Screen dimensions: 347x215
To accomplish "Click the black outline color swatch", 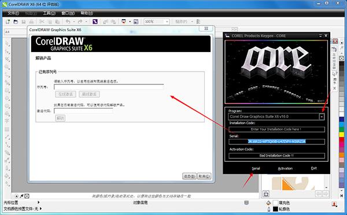I will pos(275,209).
